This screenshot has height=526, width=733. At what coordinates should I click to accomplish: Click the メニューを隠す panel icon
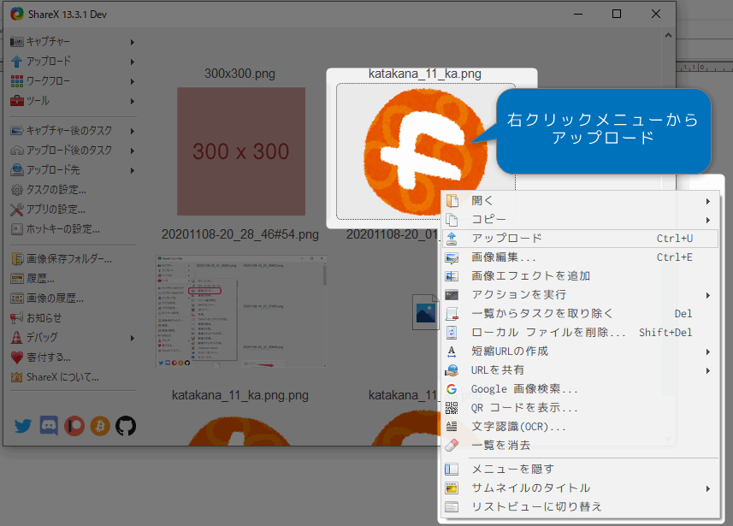(452, 469)
